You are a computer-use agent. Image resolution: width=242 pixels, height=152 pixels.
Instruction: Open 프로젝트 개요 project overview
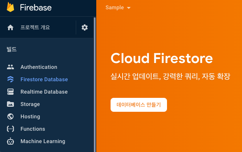pyautogui.click(x=35, y=27)
